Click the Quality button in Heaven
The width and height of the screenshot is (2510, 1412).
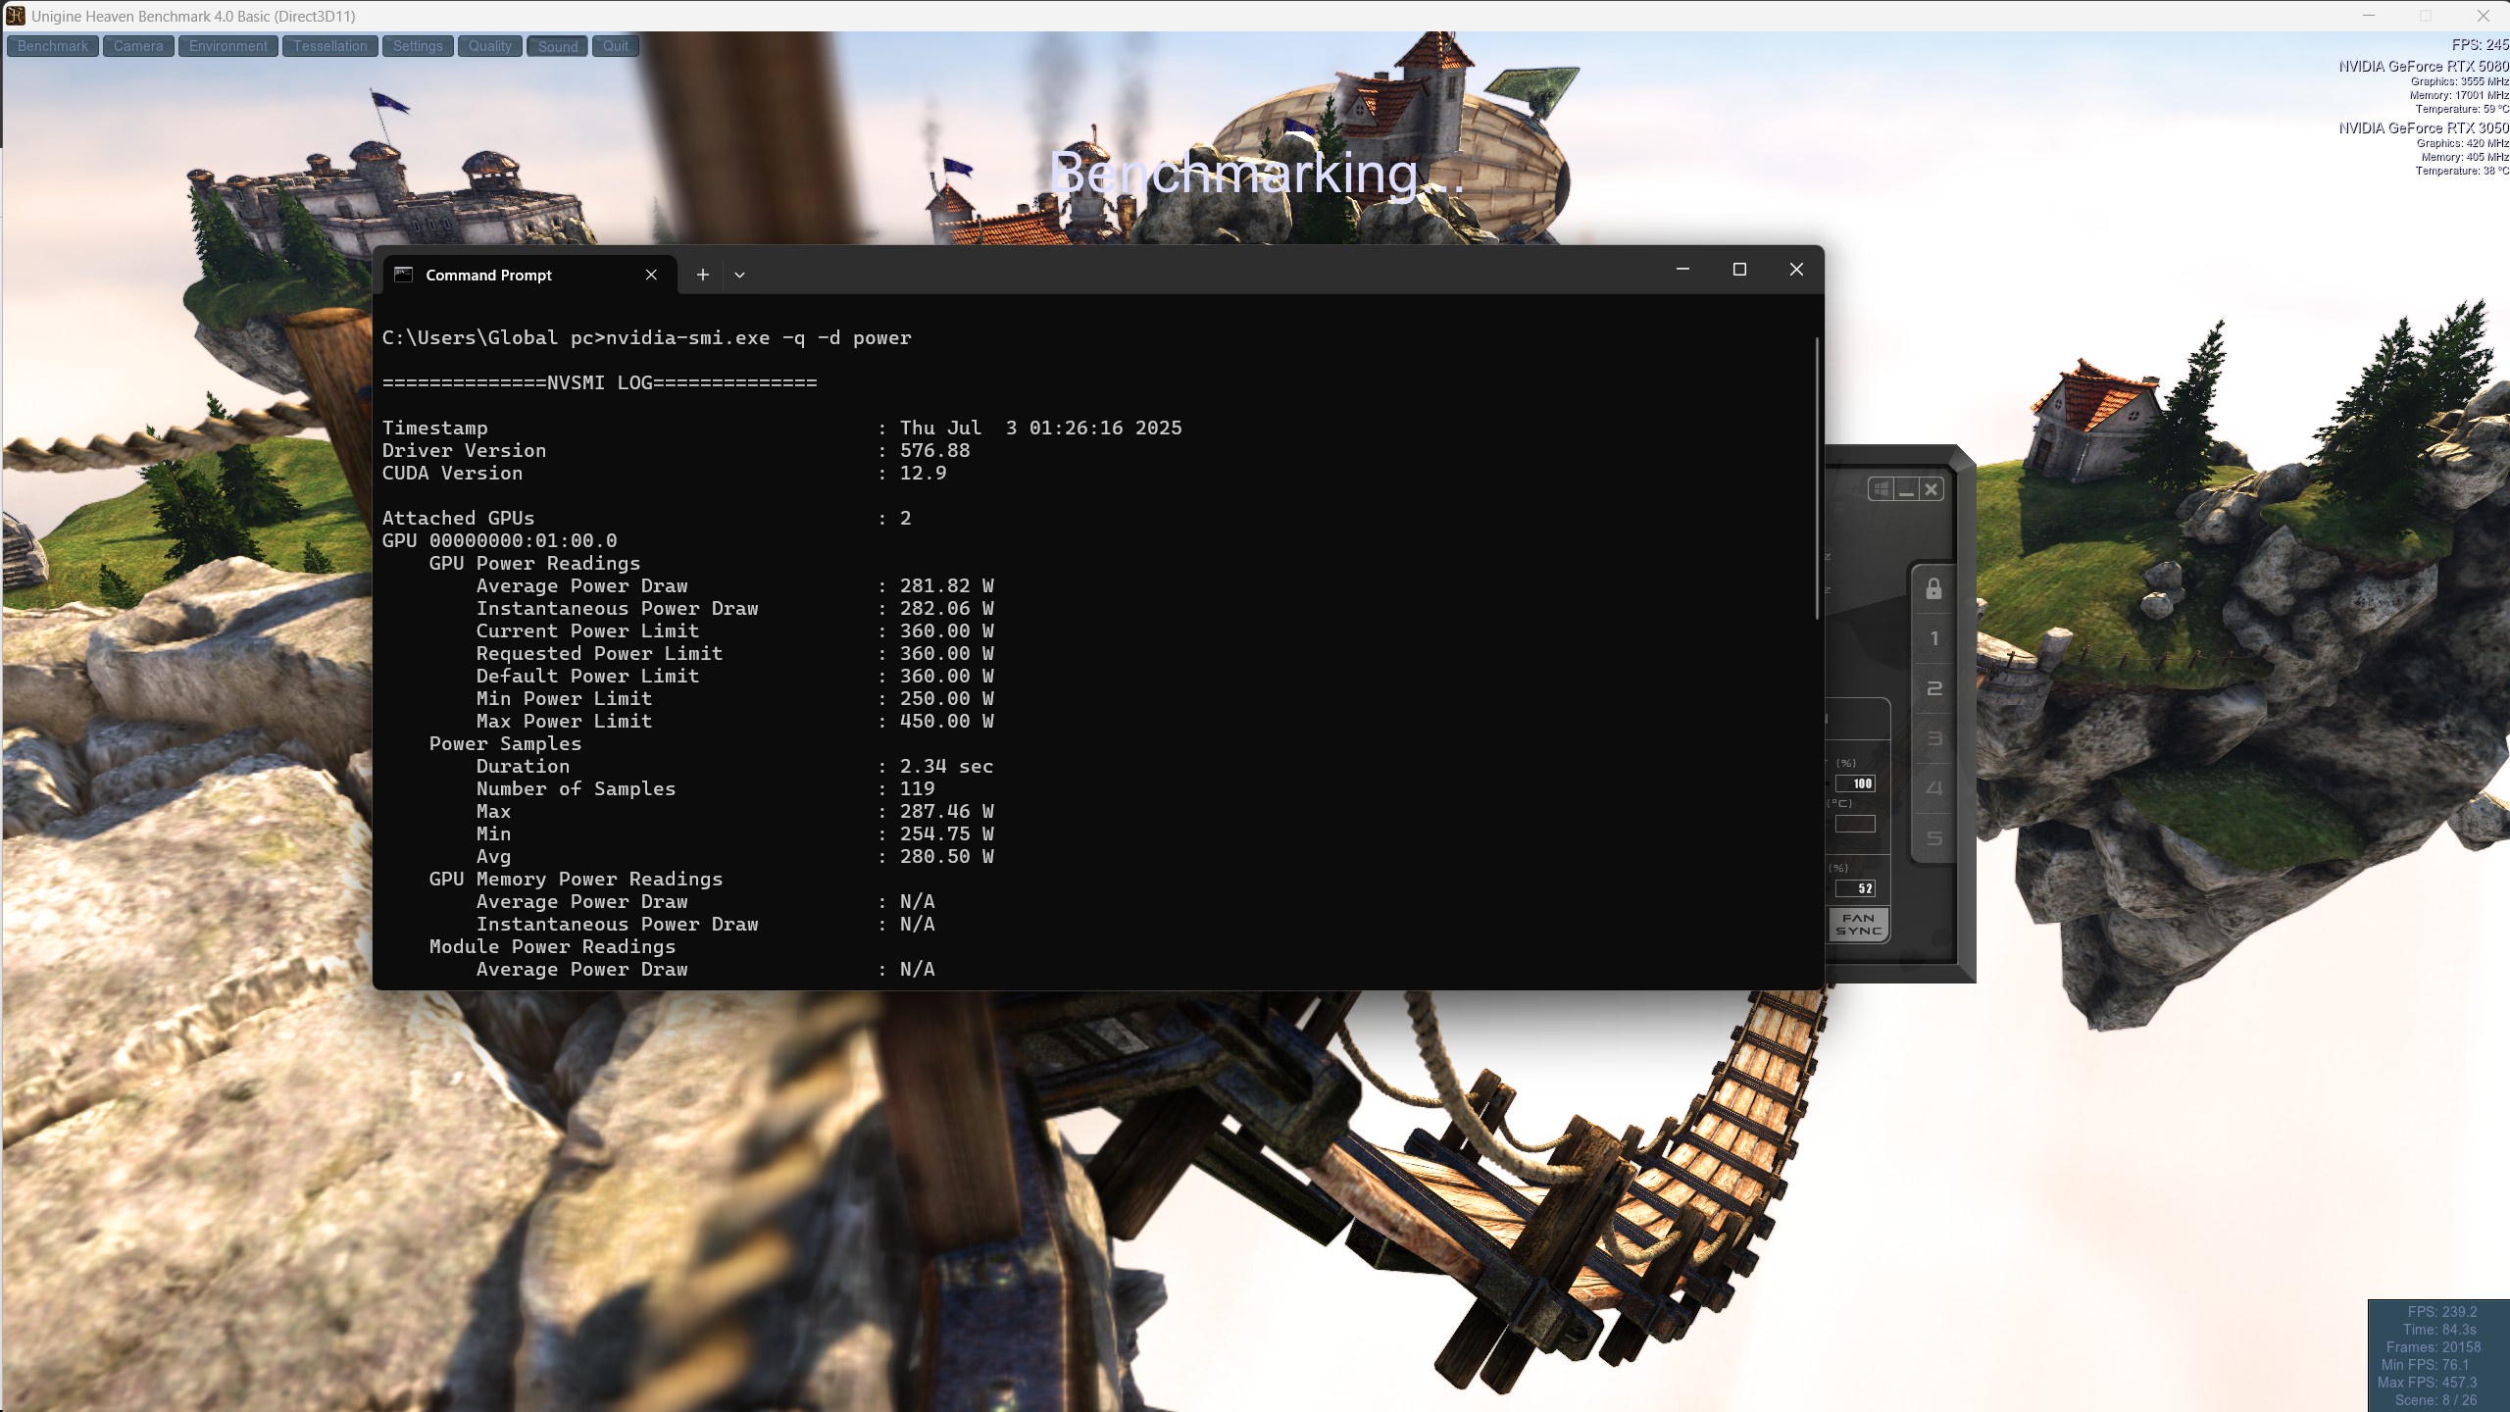click(490, 46)
